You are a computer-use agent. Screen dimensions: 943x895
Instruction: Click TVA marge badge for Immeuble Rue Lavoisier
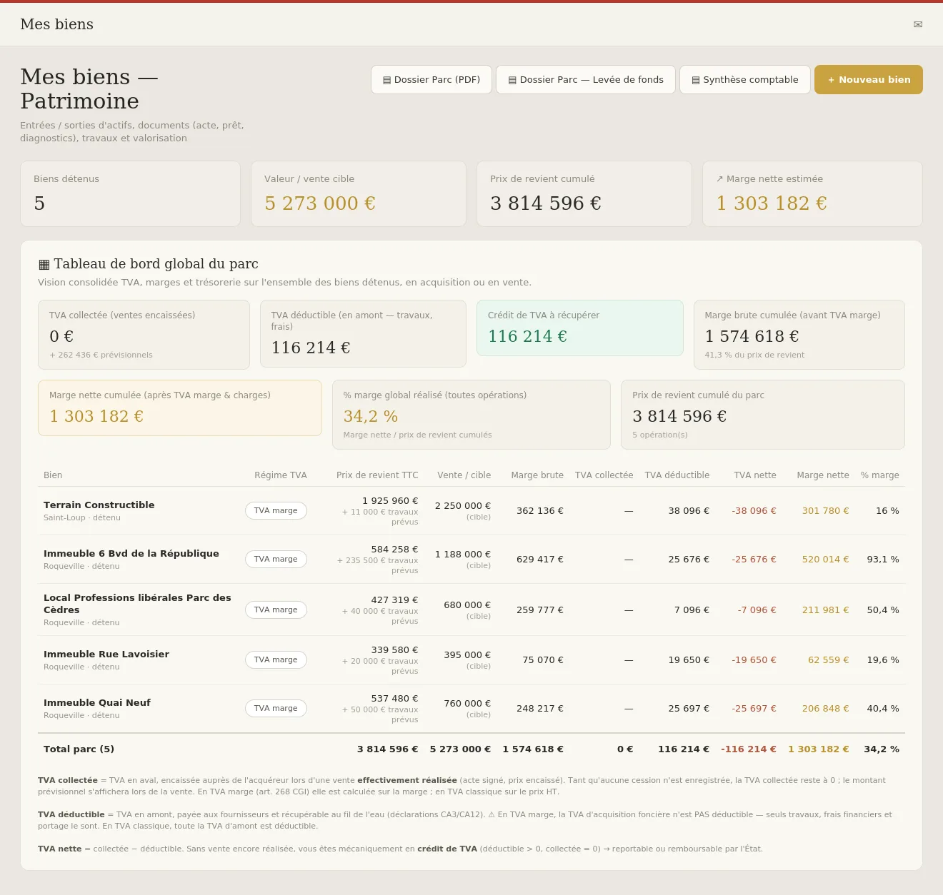click(276, 660)
